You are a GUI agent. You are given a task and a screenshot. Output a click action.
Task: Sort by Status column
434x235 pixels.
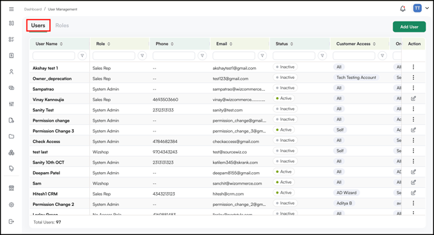coord(291,43)
